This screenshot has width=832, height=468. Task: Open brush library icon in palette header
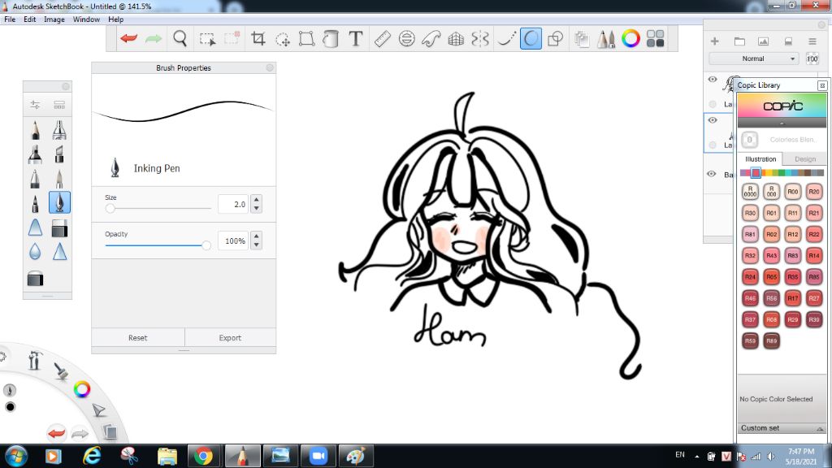[x=59, y=105]
